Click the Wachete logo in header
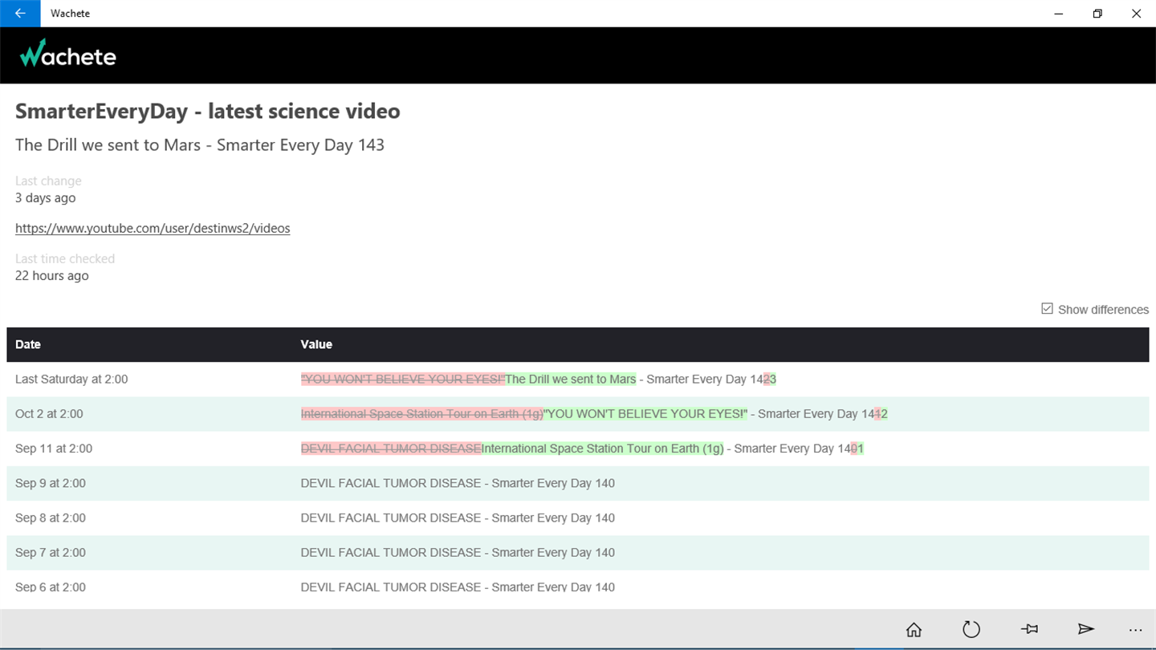This screenshot has width=1156, height=650. point(68,54)
